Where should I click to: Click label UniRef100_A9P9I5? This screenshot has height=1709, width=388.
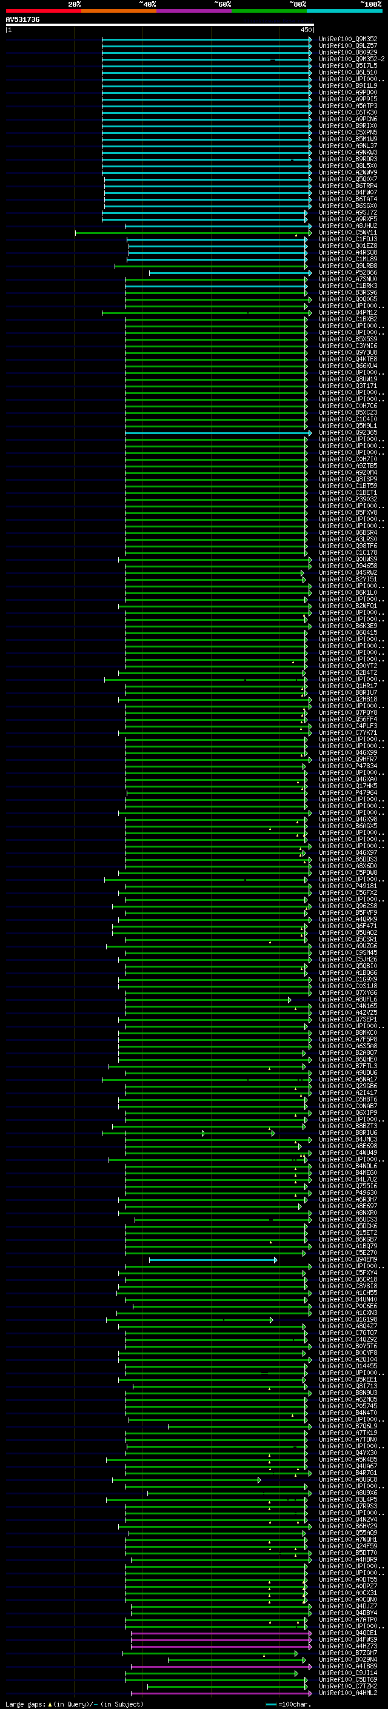pos(348,99)
